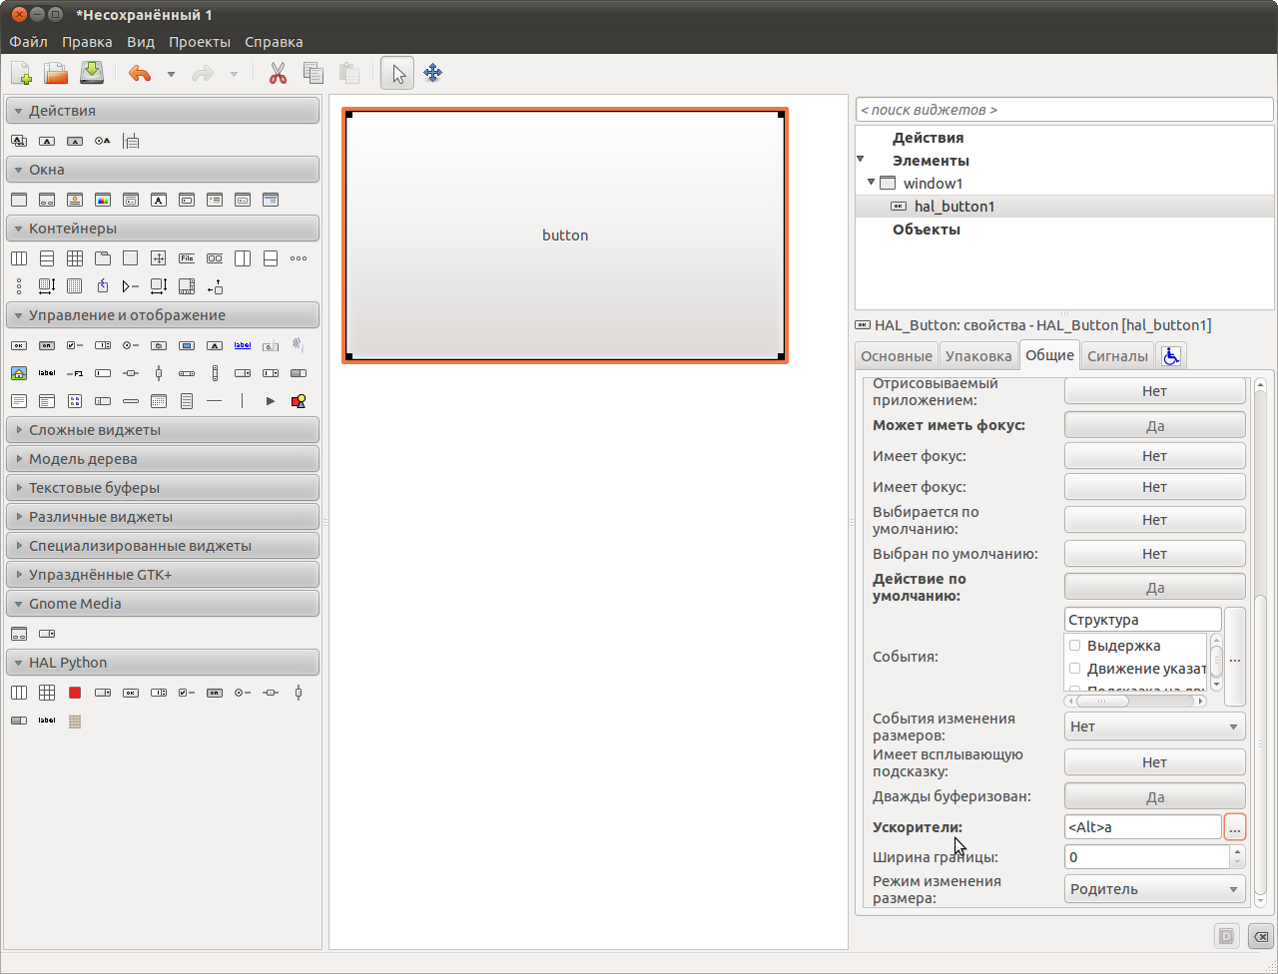Toggle 'Выбран по умолчанию' property
Screen dimensions: 1278x974
point(1155,554)
